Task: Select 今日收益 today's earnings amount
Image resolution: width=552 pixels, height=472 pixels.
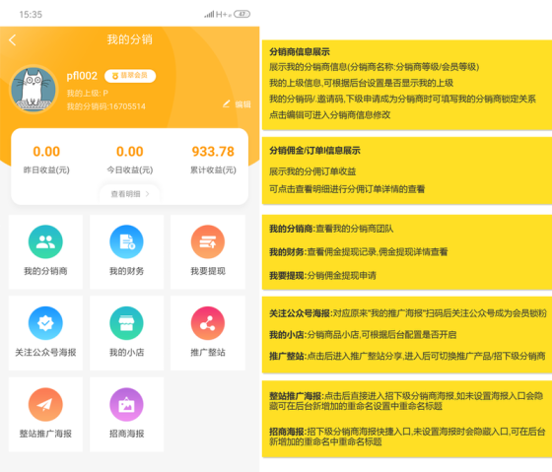Action: coord(130,152)
